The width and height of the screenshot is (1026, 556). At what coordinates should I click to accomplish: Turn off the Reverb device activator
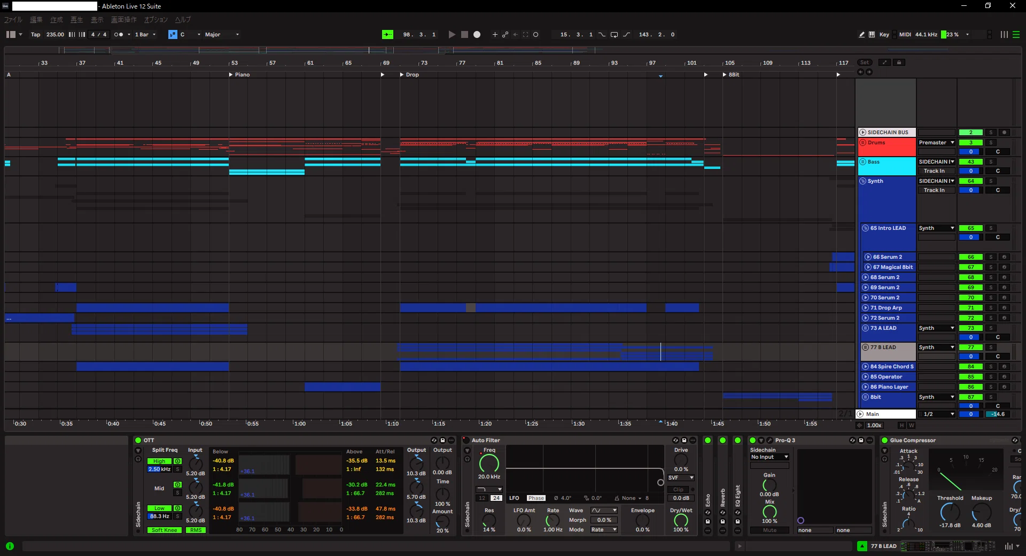[x=722, y=441]
